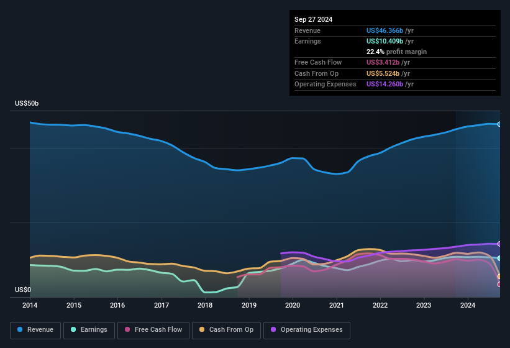510x348 pixels.
Task: Toggle the Cash From Op legend button
Action: point(226,330)
